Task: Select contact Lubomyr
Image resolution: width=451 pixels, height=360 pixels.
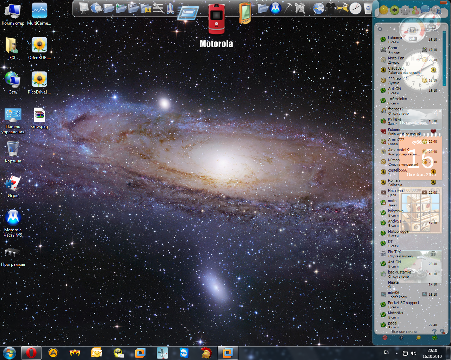Action: point(409,40)
